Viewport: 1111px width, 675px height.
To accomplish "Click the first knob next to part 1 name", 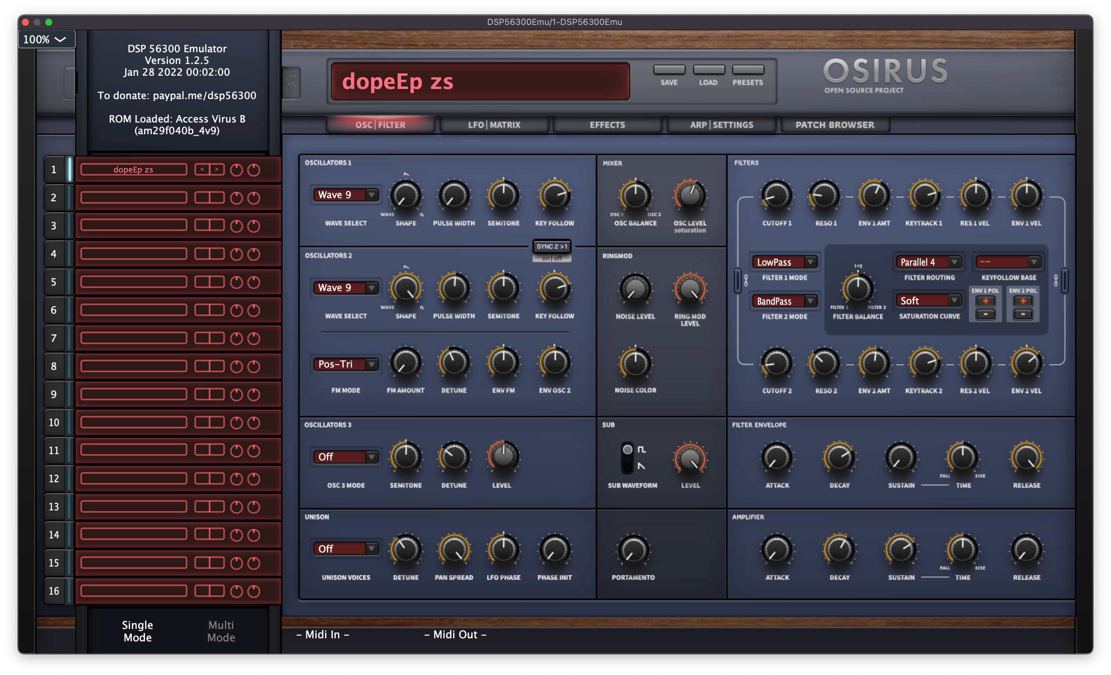I will pos(236,169).
